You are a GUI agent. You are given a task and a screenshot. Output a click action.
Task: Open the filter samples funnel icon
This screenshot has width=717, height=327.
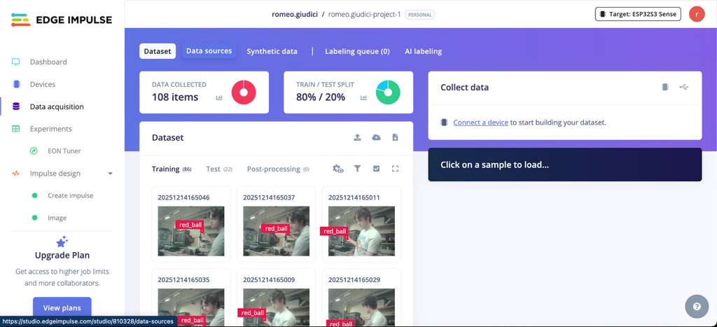click(357, 169)
